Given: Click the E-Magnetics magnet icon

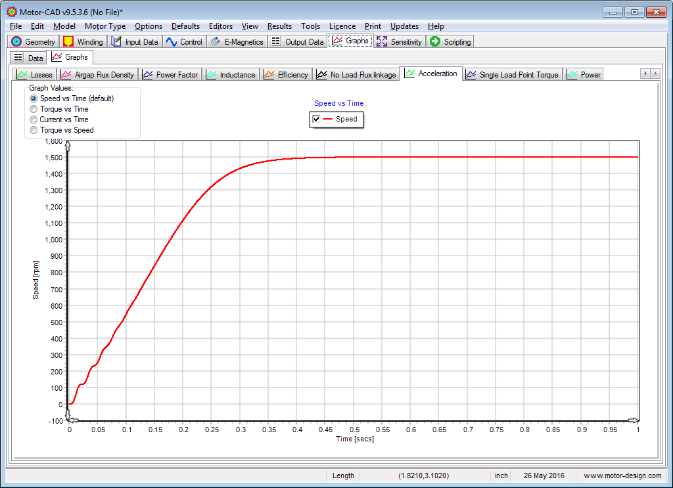Looking at the screenshot, I should 216,41.
